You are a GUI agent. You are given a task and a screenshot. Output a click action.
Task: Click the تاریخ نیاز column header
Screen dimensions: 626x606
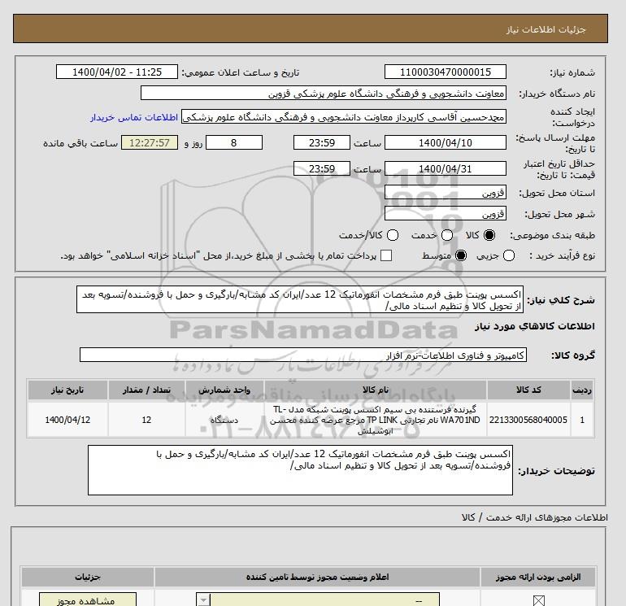(x=67, y=390)
